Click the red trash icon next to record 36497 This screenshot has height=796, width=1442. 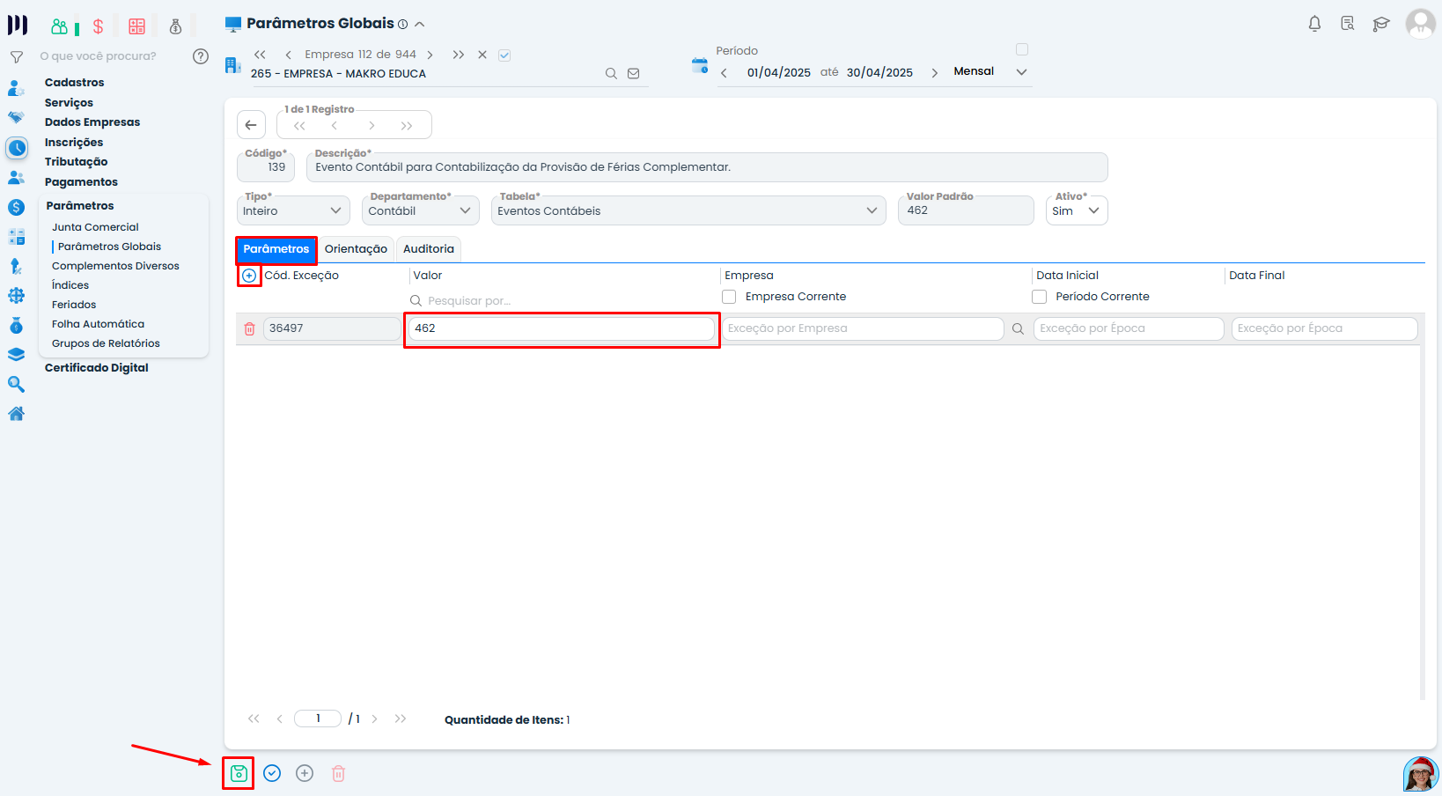coord(250,328)
